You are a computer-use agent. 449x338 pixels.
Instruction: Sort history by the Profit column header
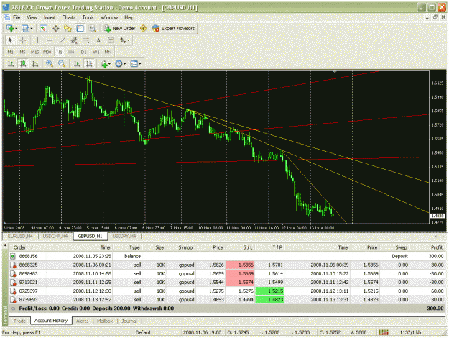click(427, 247)
